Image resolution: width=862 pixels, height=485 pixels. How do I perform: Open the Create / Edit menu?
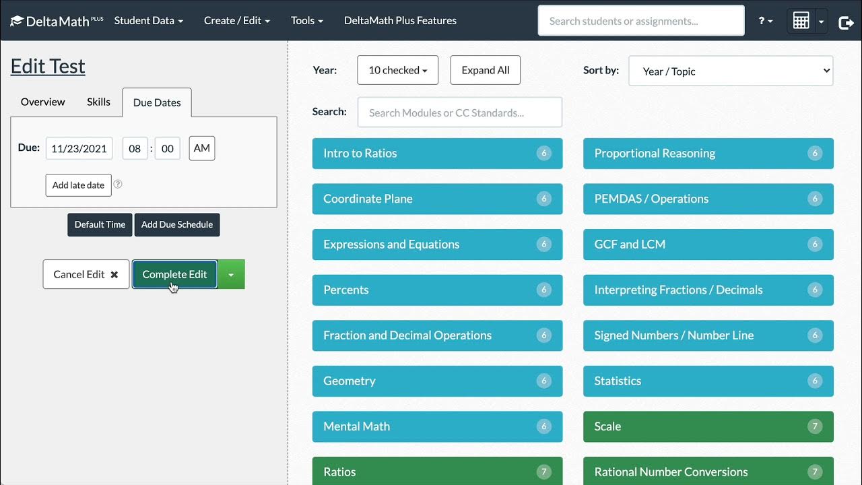pyautogui.click(x=237, y=21)
